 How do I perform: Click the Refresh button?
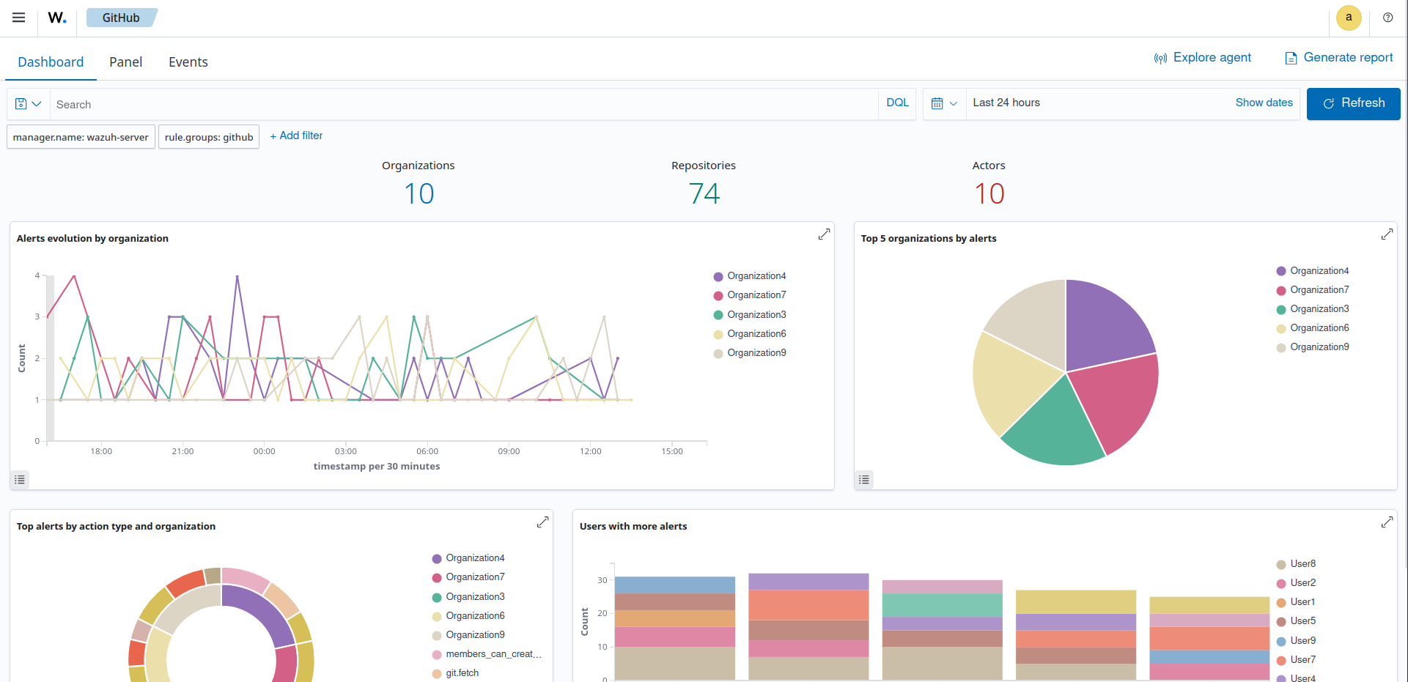(x=1353, y=103)
